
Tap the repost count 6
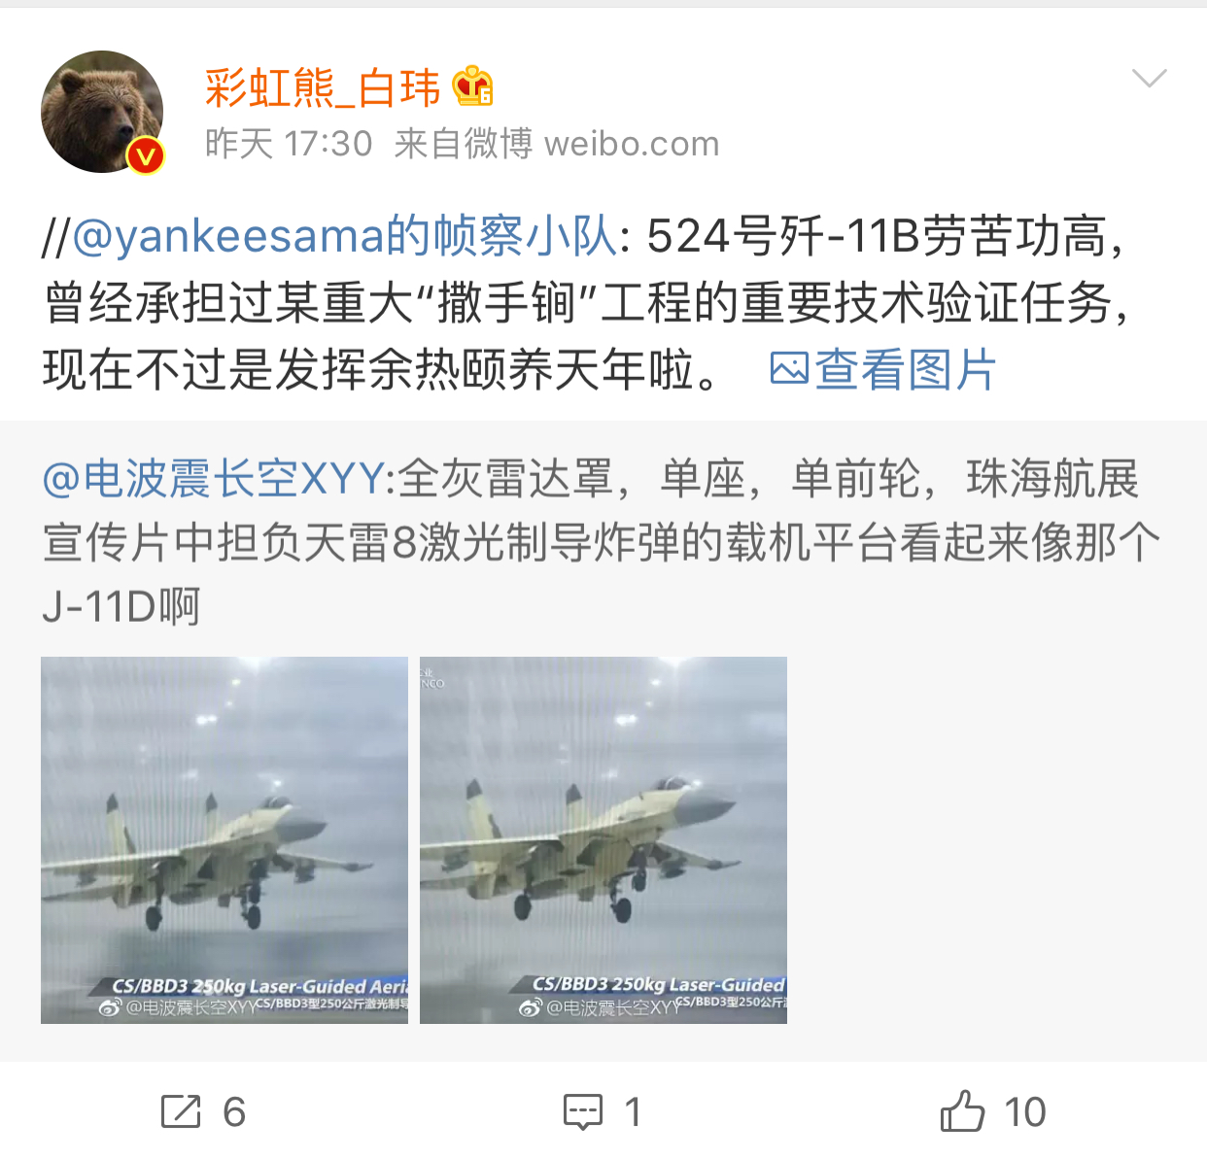pyautogui.click(x=234, y=1112)
